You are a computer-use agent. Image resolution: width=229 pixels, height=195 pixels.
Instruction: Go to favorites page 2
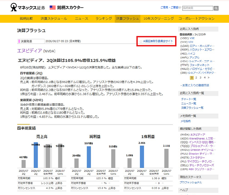click(196, 78)
